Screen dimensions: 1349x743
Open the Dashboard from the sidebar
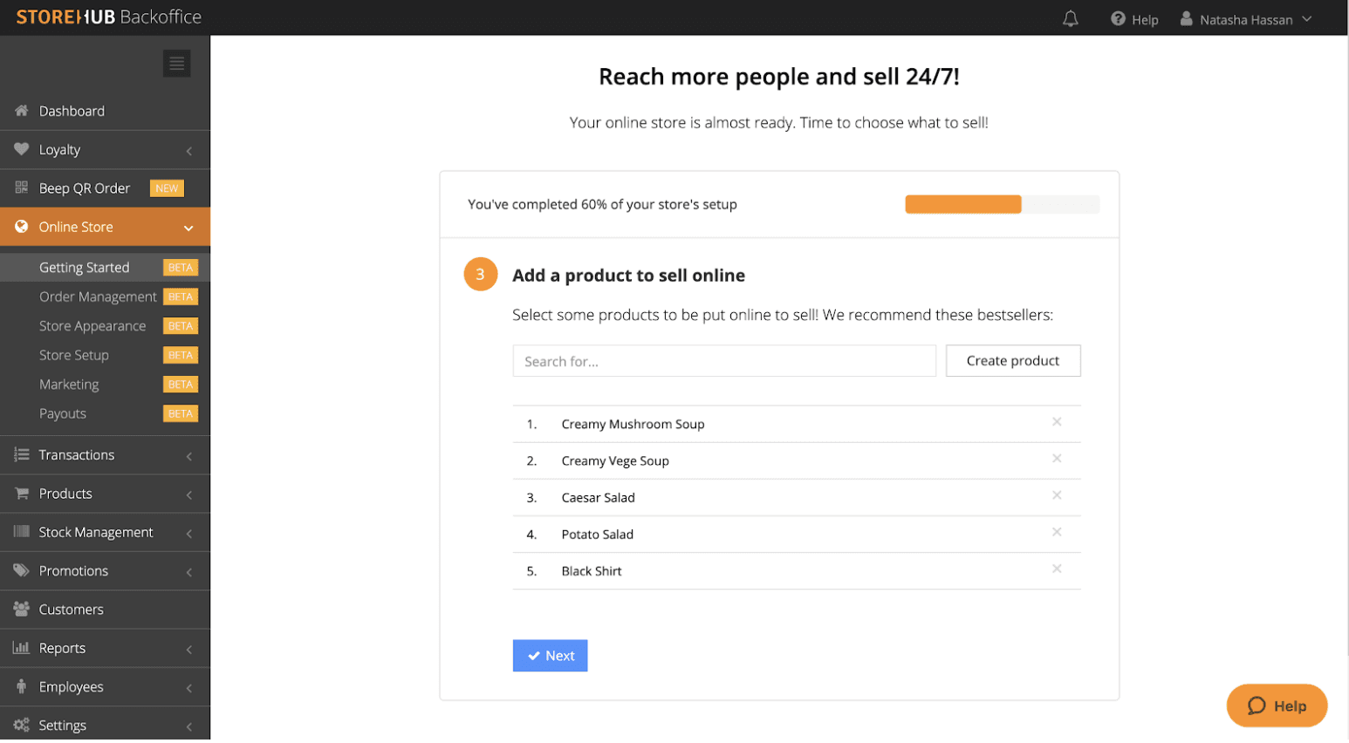[x=72, y=111]
